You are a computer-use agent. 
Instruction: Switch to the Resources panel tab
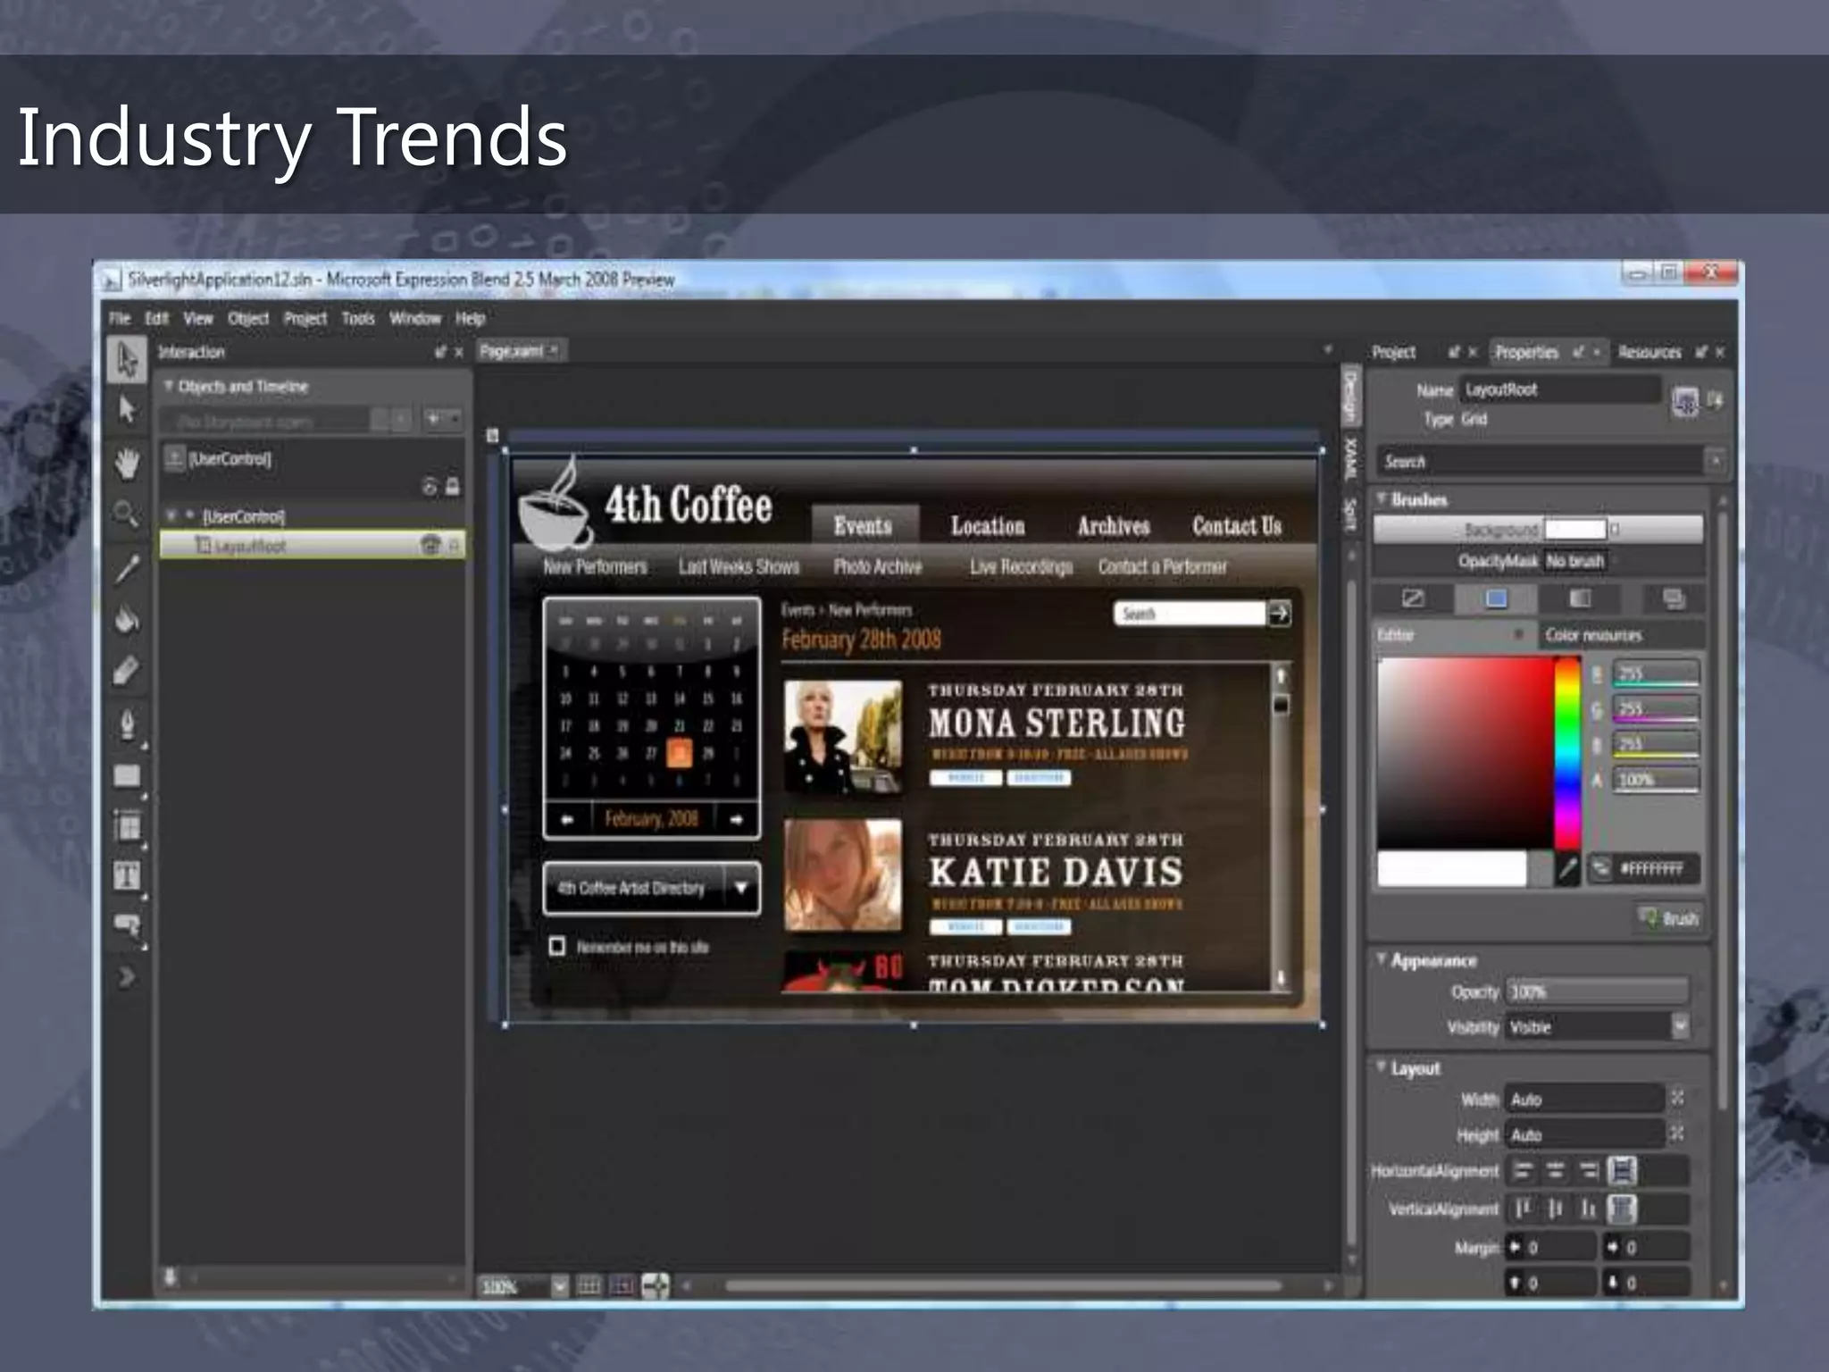point(1649,352)
